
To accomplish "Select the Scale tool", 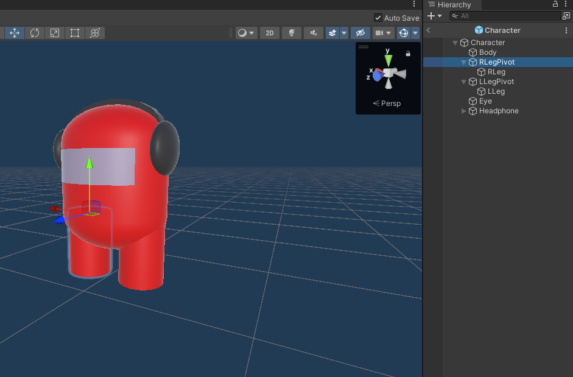I will [x=55, y=33].
